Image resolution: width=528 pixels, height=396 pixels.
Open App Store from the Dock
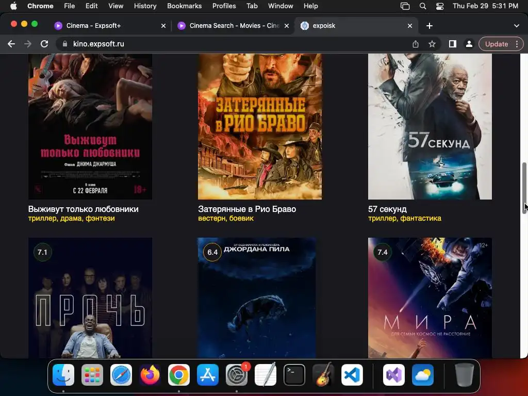tap(208, 375)
